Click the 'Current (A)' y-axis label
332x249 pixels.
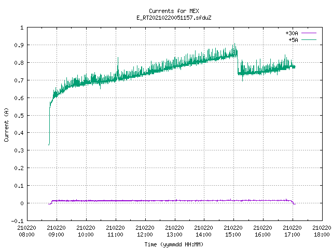pos(6,125)
